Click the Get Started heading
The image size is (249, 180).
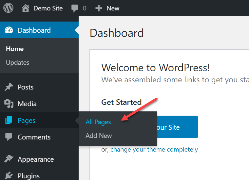[x=121, y=102]
